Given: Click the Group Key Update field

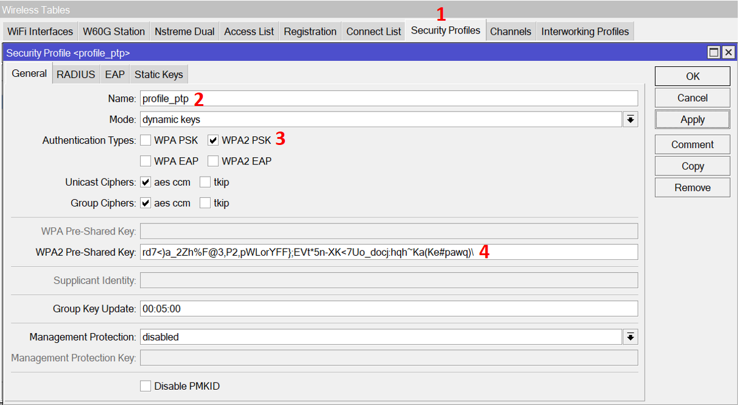Looking at the screenshot, I should [389, 309].
